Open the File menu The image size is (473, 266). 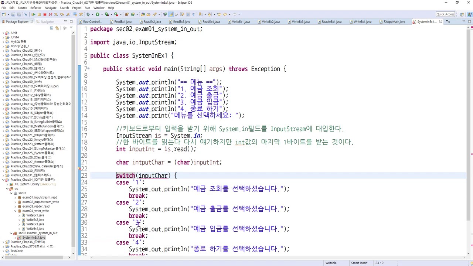4,8
